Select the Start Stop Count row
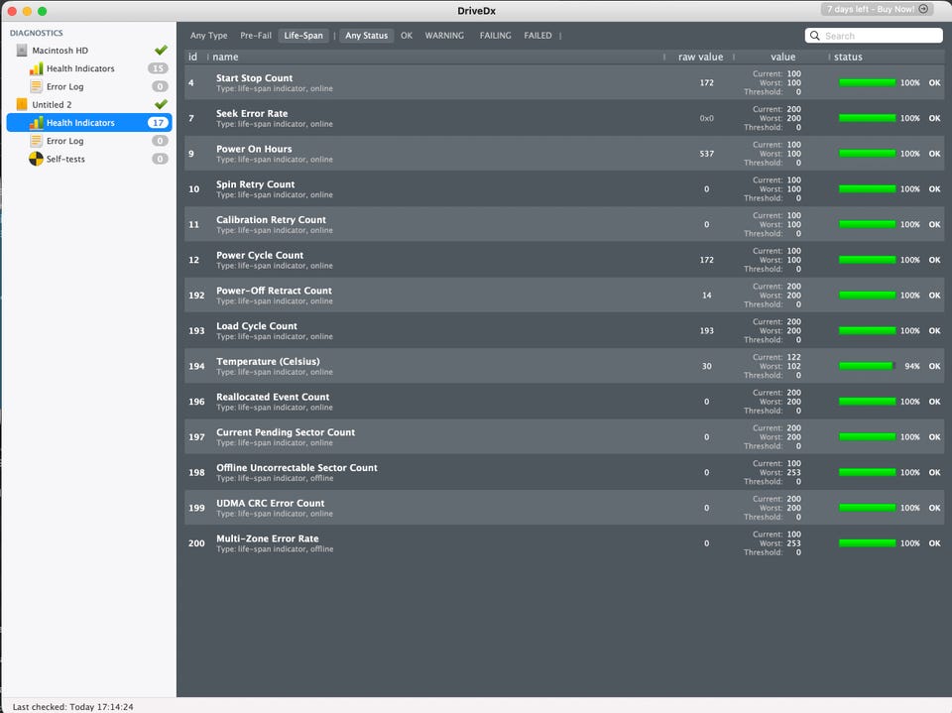 click(564, 82)
